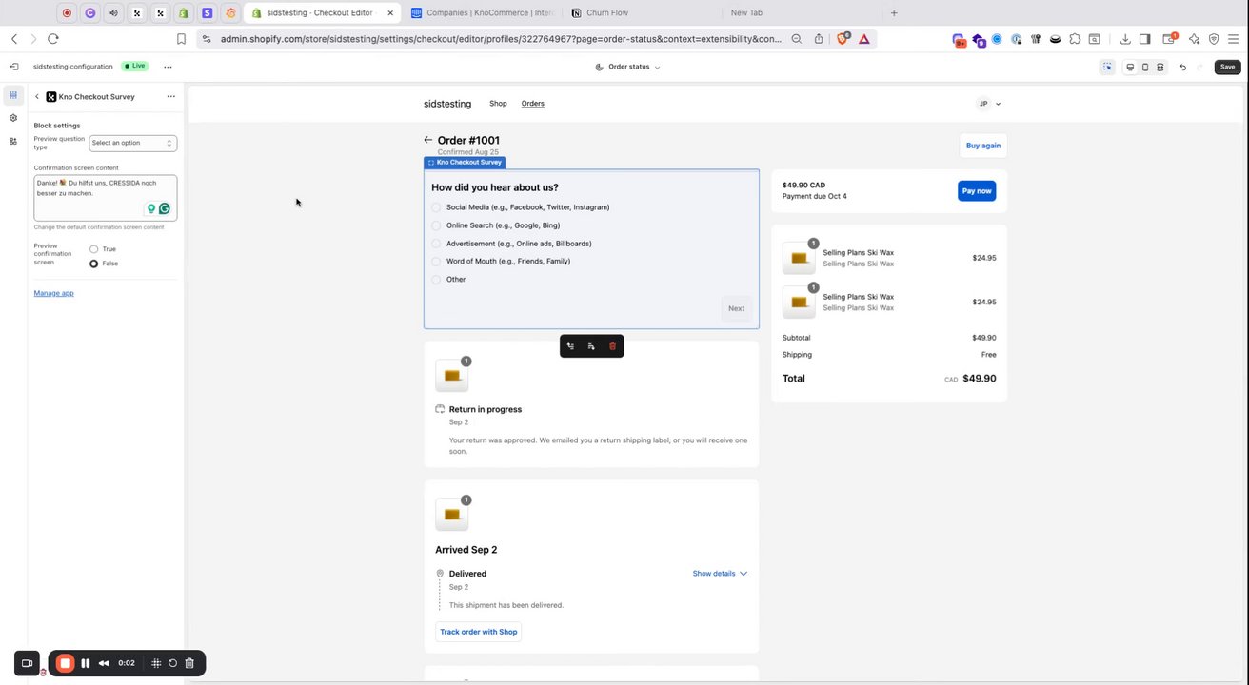Image resolution: width=1249 pixels, height=685 pixels.
Task: Click the Brave Shields lion icon
Action: [843, 39]
